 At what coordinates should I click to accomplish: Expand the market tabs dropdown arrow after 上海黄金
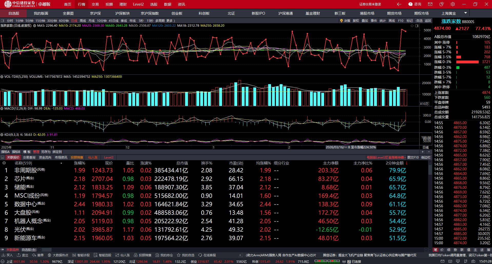(x=466, y=13)
